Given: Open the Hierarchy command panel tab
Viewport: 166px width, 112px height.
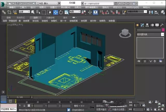Looking at the screenshot, I should point(147,25).
